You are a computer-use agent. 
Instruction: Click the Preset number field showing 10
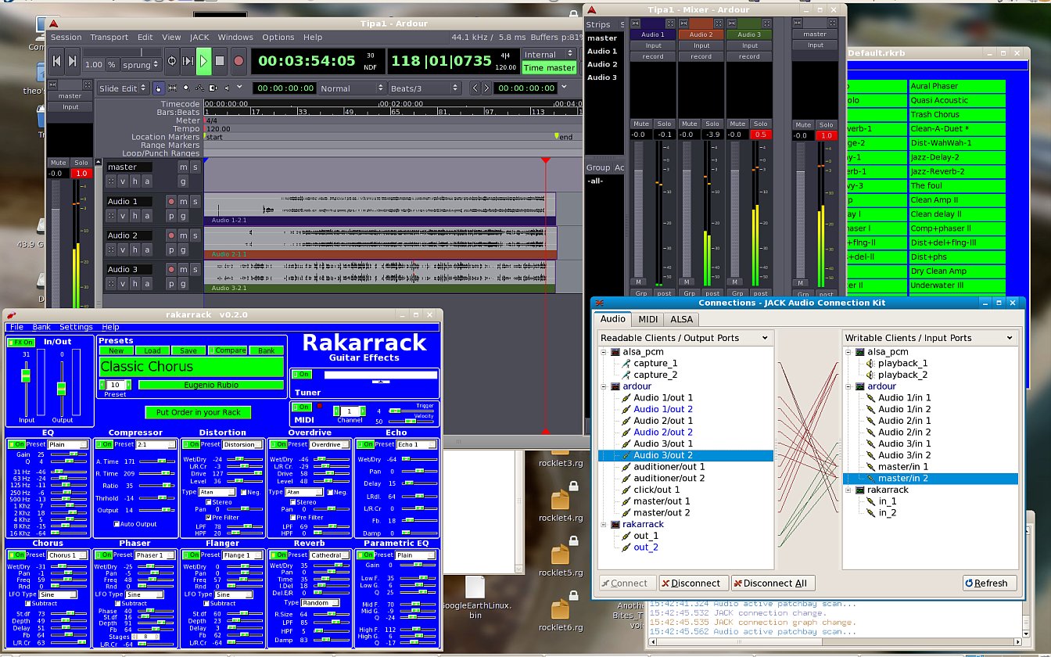point(116,385)
